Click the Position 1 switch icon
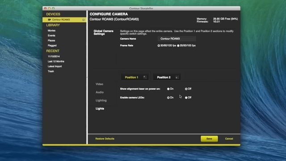This screenshot has height=161, width=286. click(x=145, y=77)
